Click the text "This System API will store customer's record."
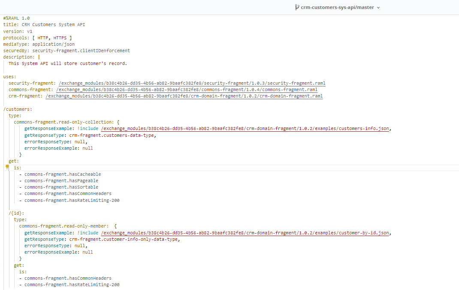This screenshot has width=459, height=290. point(68,63)
